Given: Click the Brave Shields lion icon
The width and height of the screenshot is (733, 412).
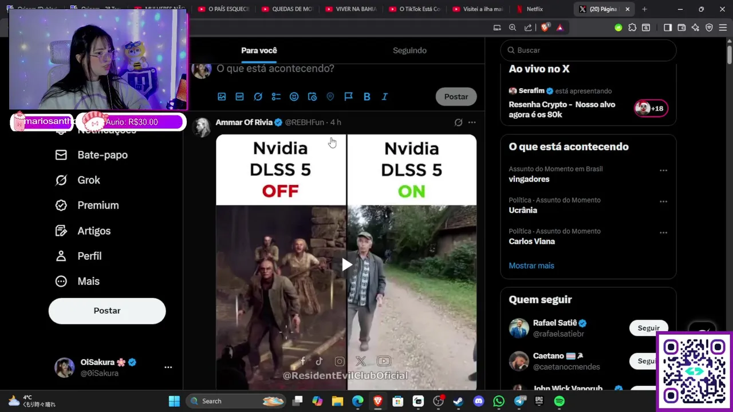Looking at the screenshot, I should 545,27.
